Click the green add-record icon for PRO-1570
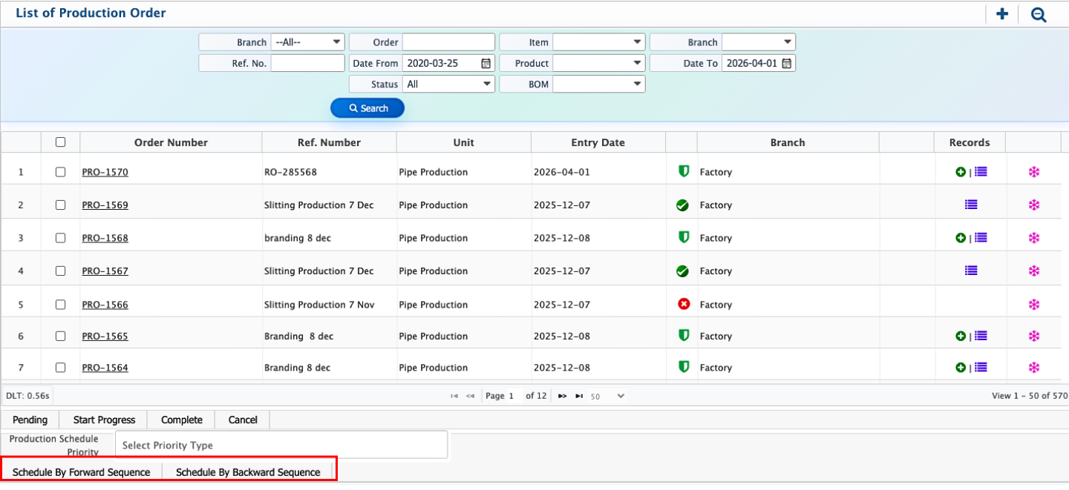Image resolution: width=1069 pixels, height=490 pixels. [961, 172]
